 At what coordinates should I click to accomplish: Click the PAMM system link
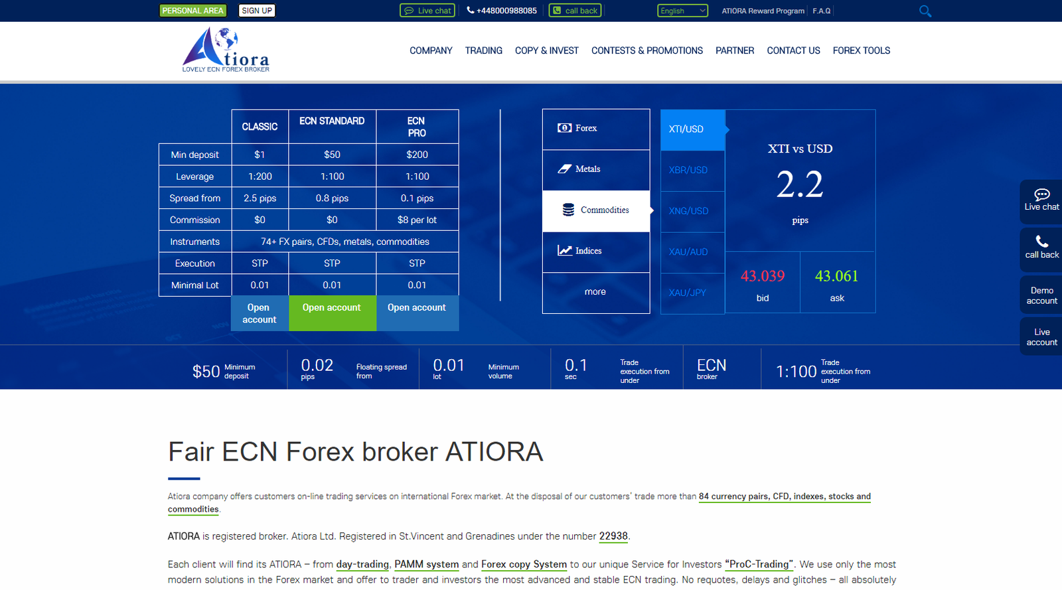pyautogui.click(x=427, y=564)
